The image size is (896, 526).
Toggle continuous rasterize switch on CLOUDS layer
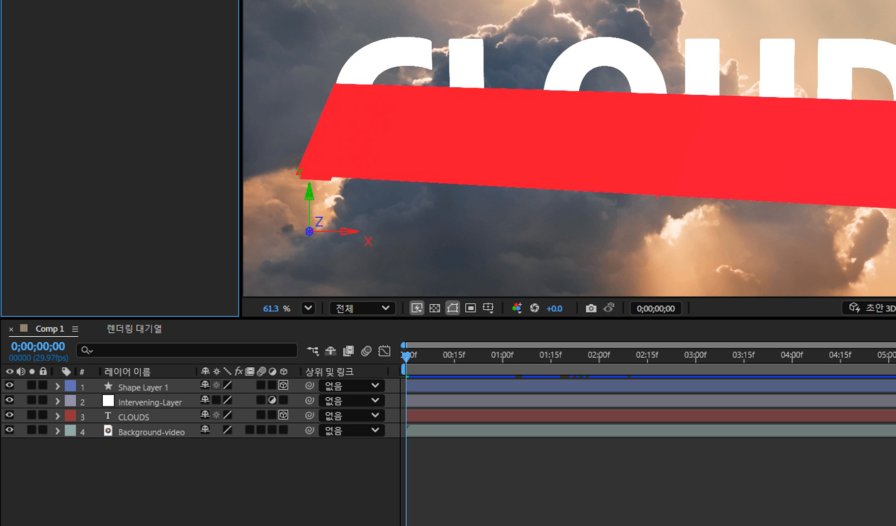[216, 415]
